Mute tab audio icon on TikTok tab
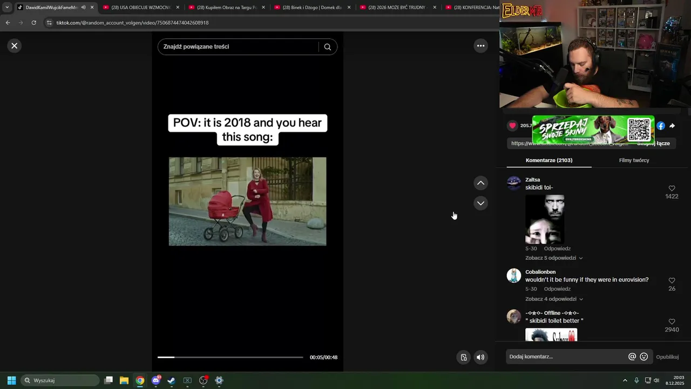 tap(83, 8)
